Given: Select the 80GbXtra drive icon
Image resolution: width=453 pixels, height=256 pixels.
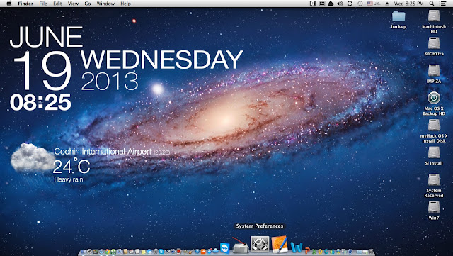Looking at the screenshot, I should 434,43.
